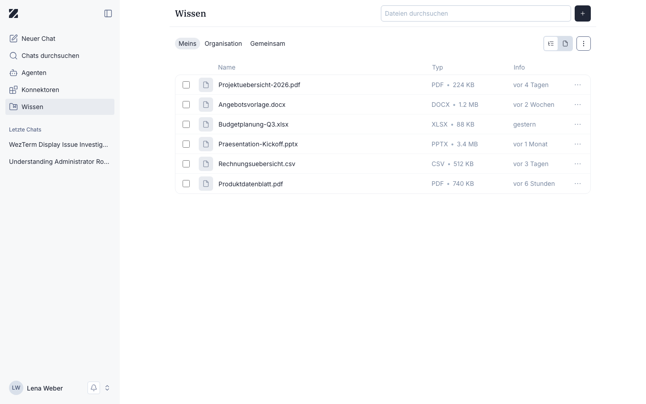
Task: Start a Neuer Chat
Action: click(x=60, y=39)
